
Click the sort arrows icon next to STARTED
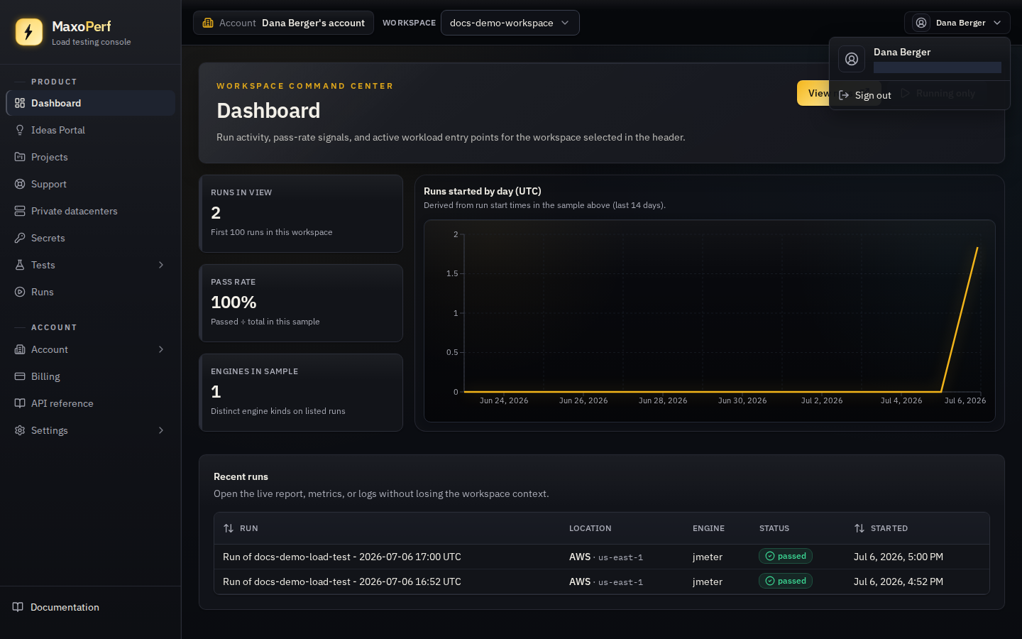click(x=859, y=528)
